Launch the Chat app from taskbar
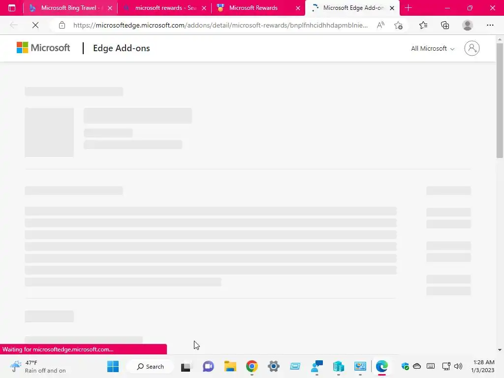This screenshot has width=504, height=378. click(208, 366)
